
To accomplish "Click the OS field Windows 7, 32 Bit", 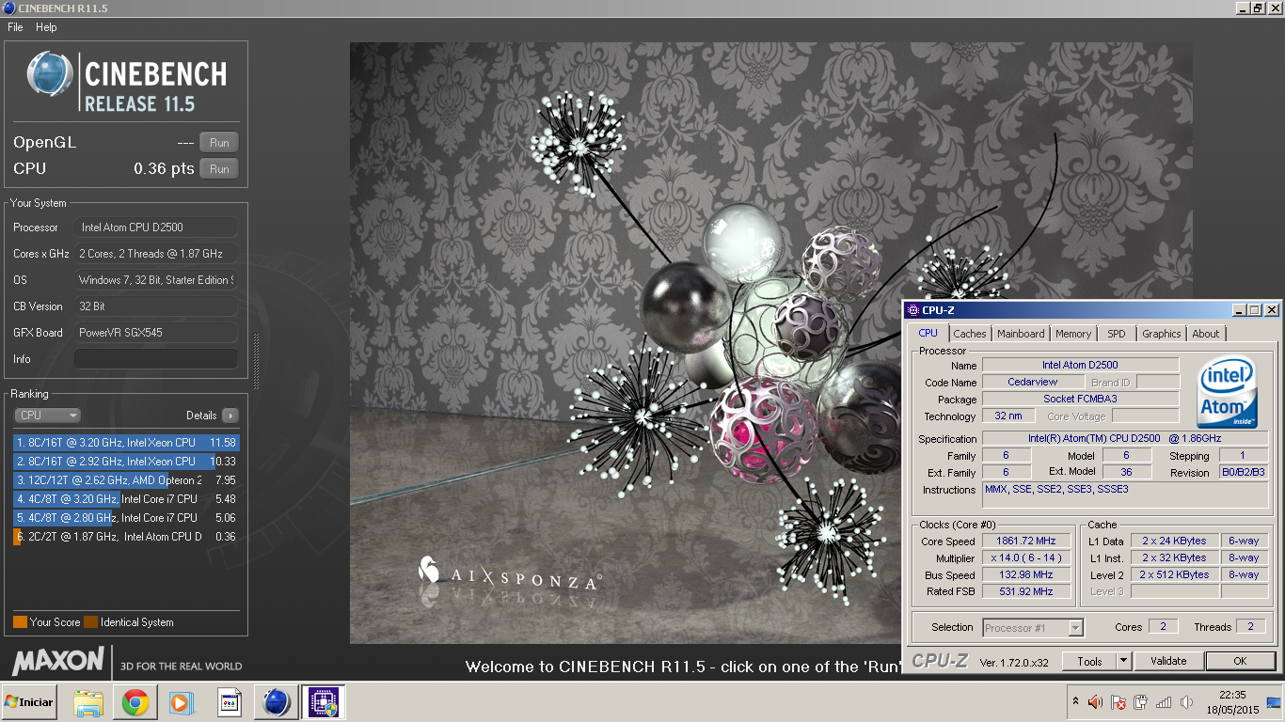I will 155,280.
